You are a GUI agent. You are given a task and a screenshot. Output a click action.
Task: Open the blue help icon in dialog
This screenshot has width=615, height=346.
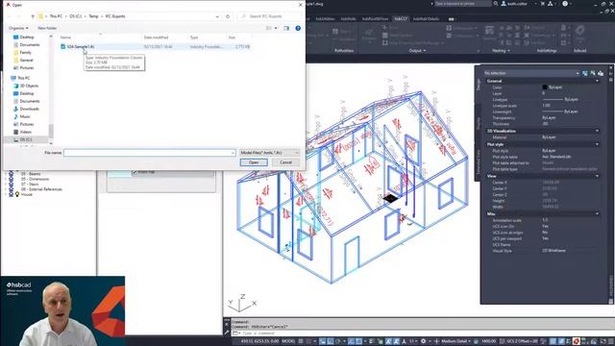pos(298,28)
